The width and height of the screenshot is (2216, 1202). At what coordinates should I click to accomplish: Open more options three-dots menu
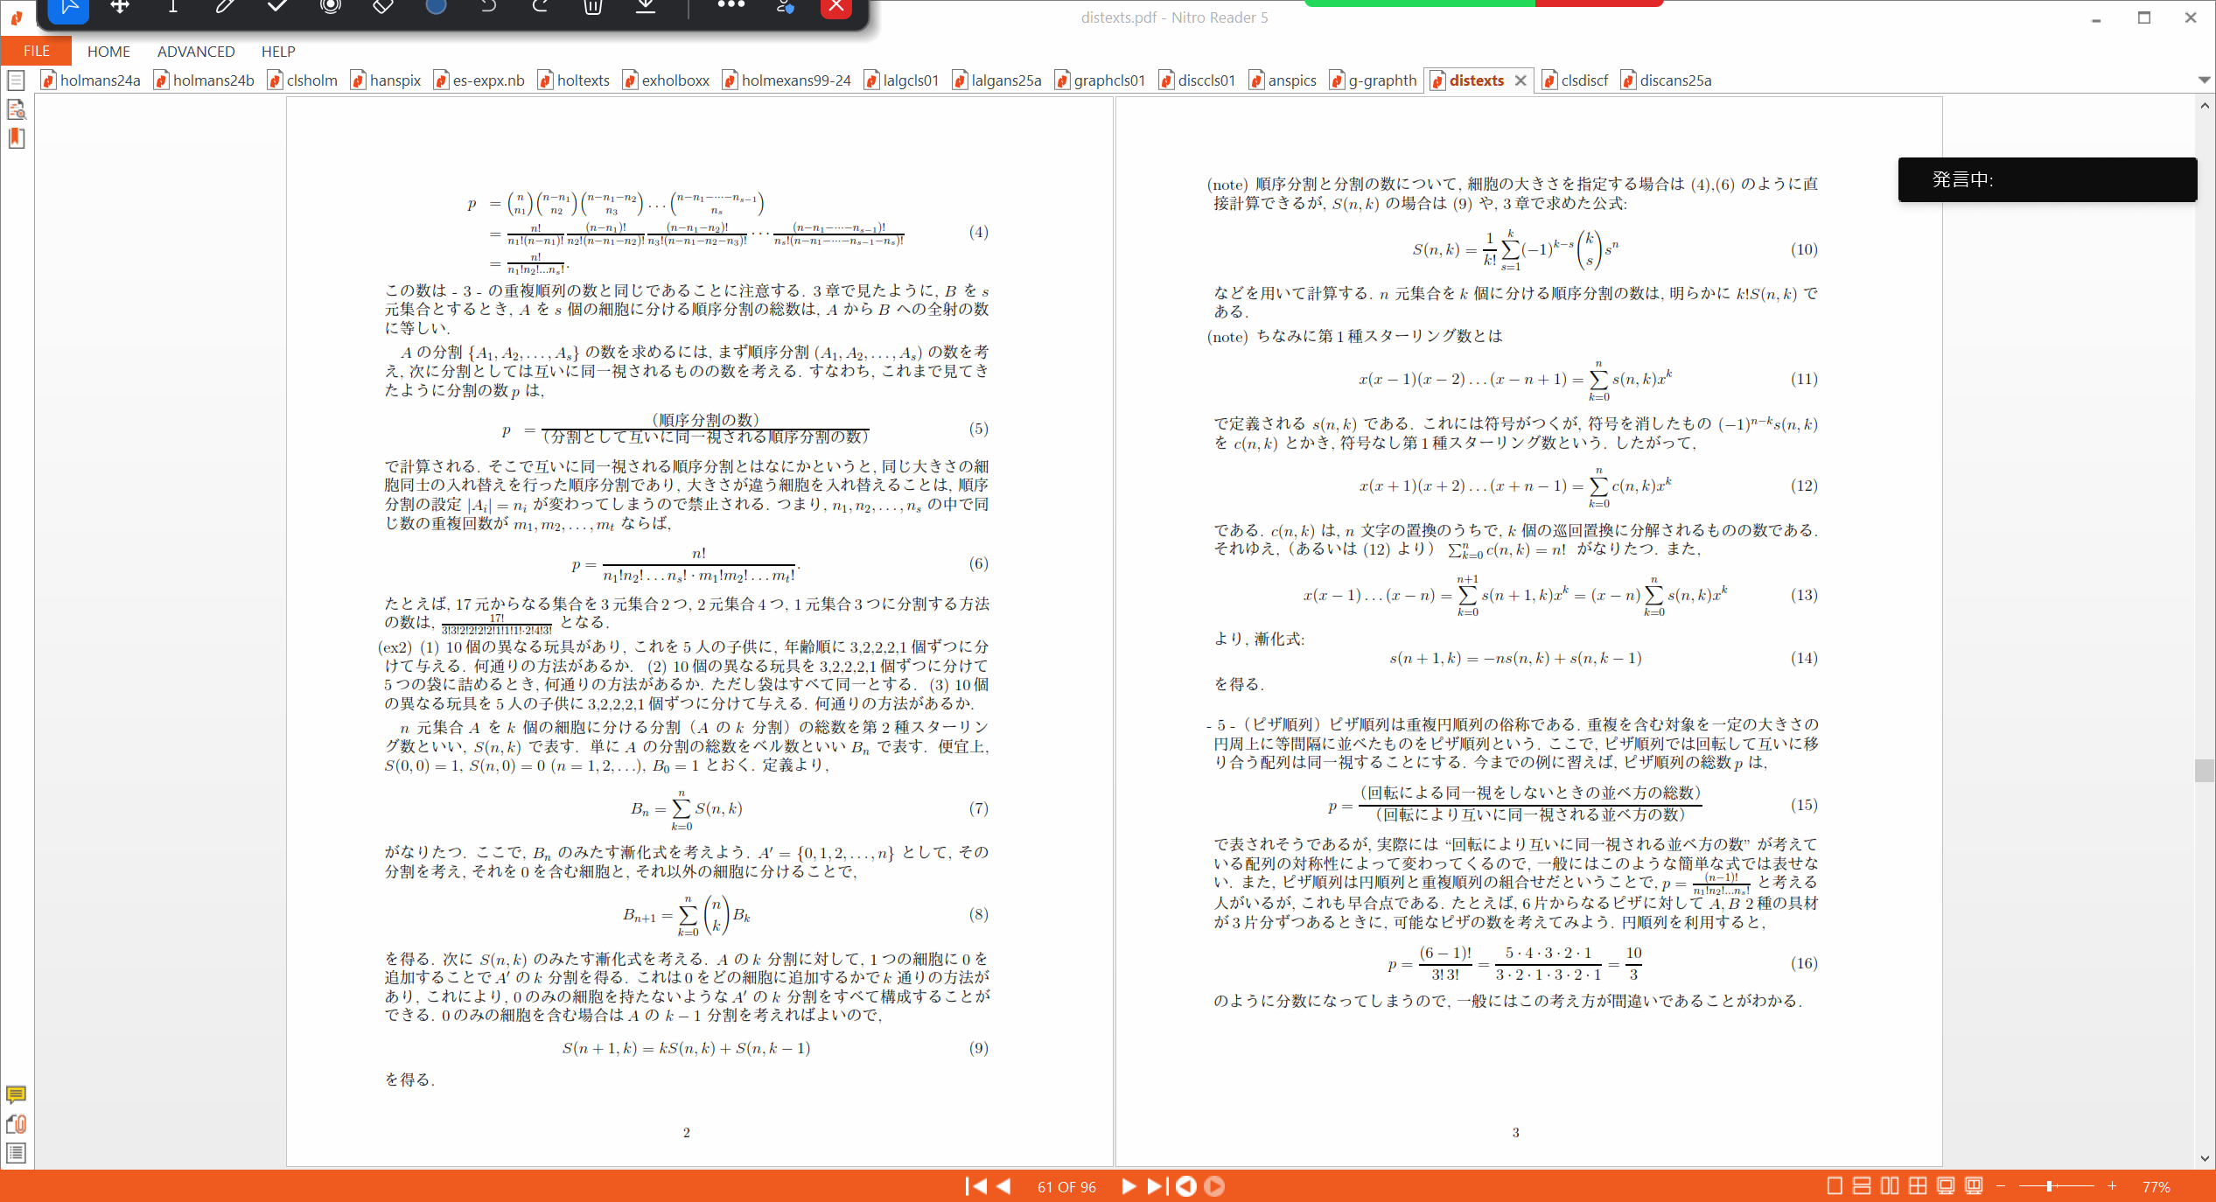tap(731, 5)
